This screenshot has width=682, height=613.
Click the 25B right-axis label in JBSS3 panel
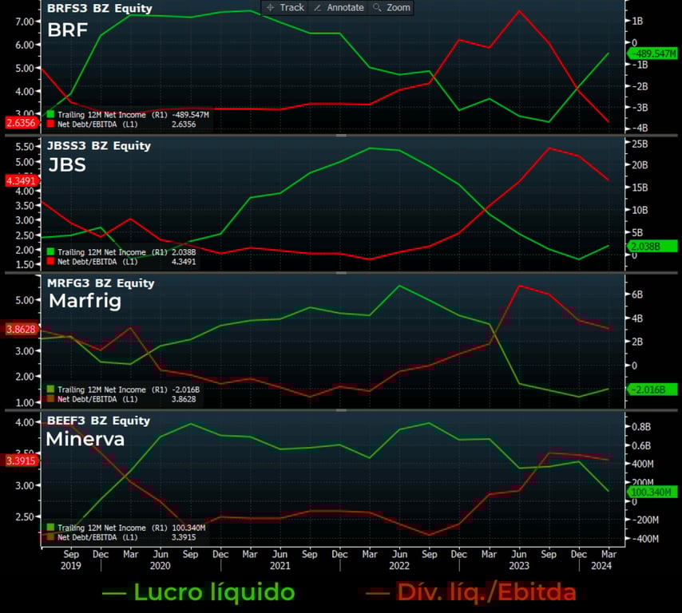640,144
